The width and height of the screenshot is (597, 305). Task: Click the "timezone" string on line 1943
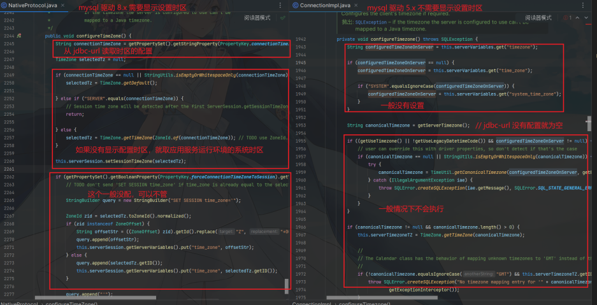[x=521, y=47]
